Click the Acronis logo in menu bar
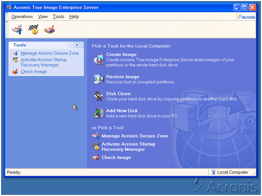 246,17
